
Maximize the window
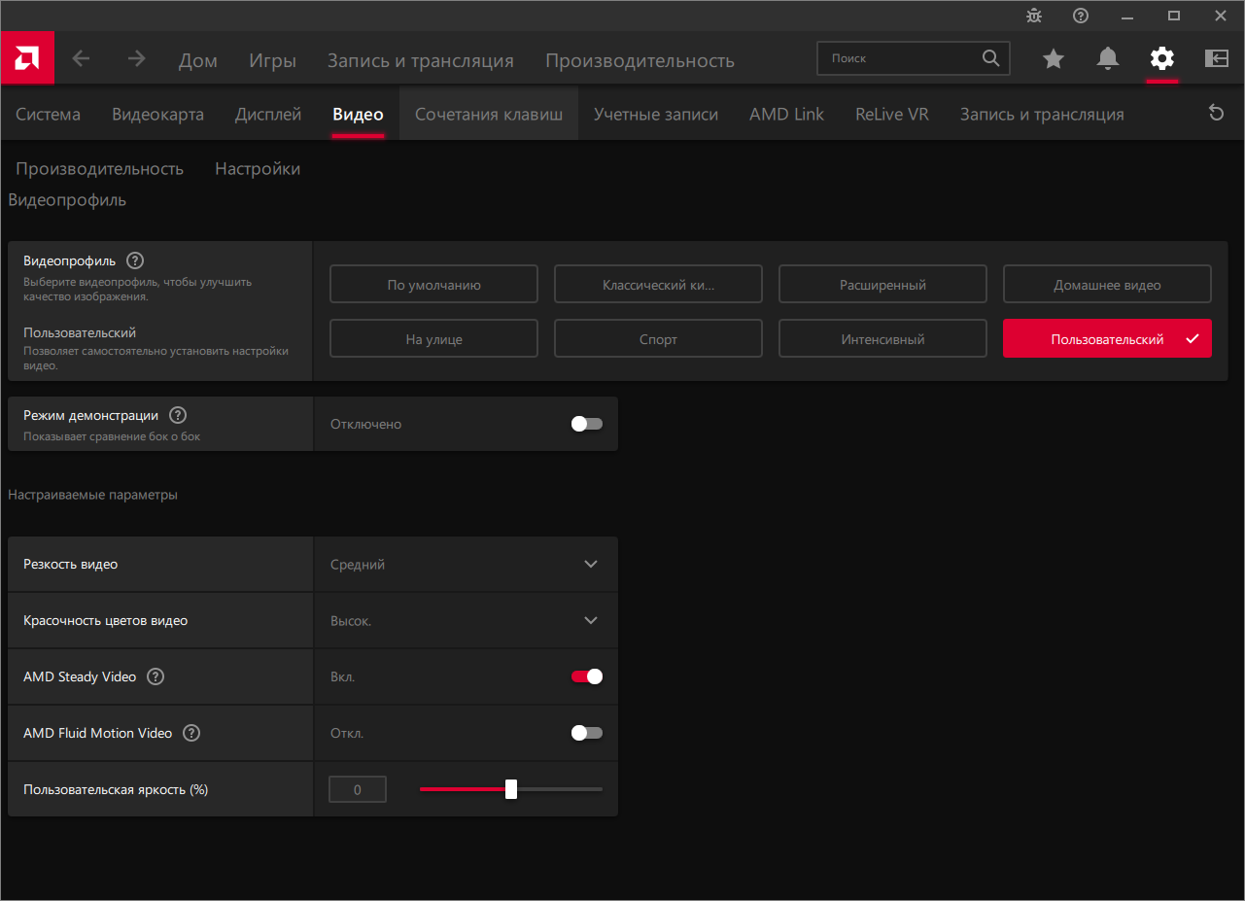[x=1174, y=16]
